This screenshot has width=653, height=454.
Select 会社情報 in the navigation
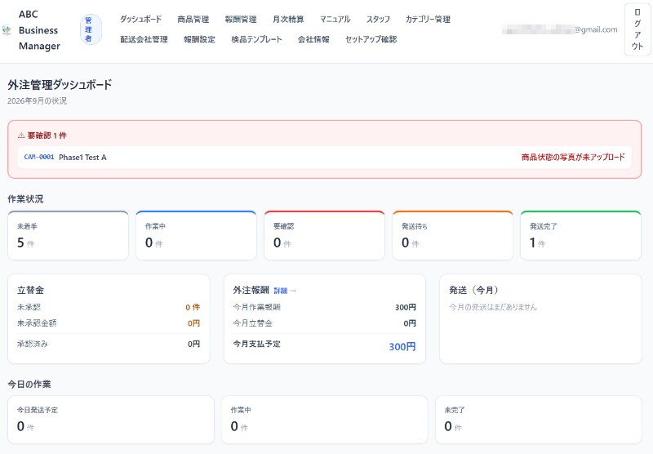tap(313, 39)
